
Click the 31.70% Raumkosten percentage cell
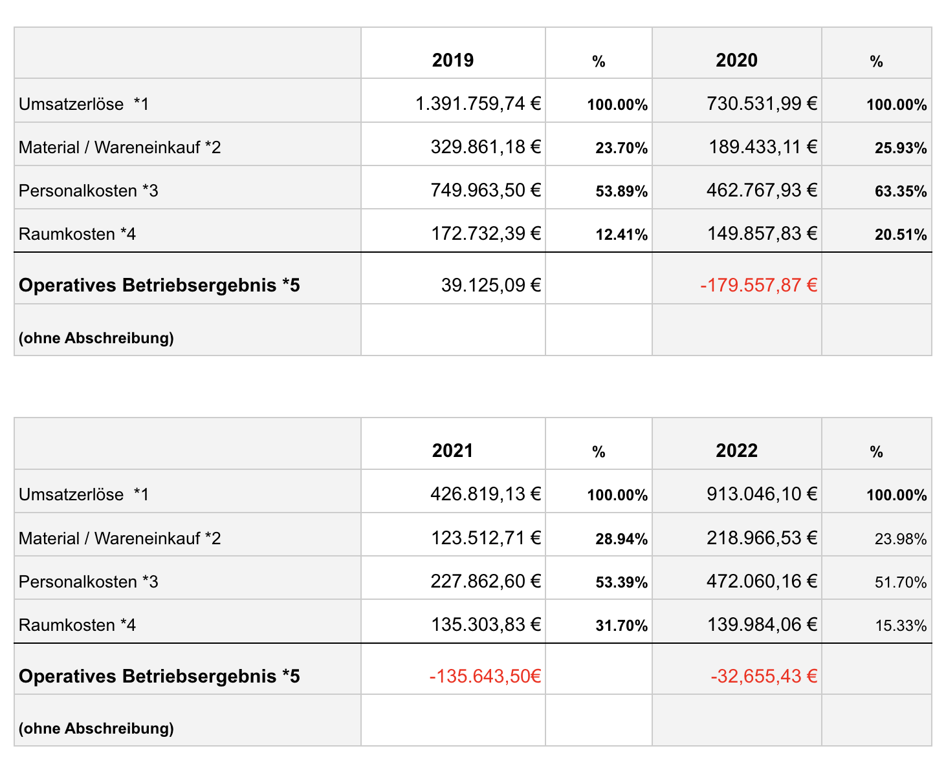coord(599,621)
